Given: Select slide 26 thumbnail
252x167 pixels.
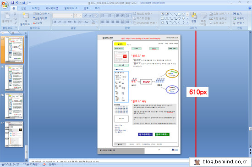Looking at the screenshot, I should pyautogui.click(x=14, y=106).
